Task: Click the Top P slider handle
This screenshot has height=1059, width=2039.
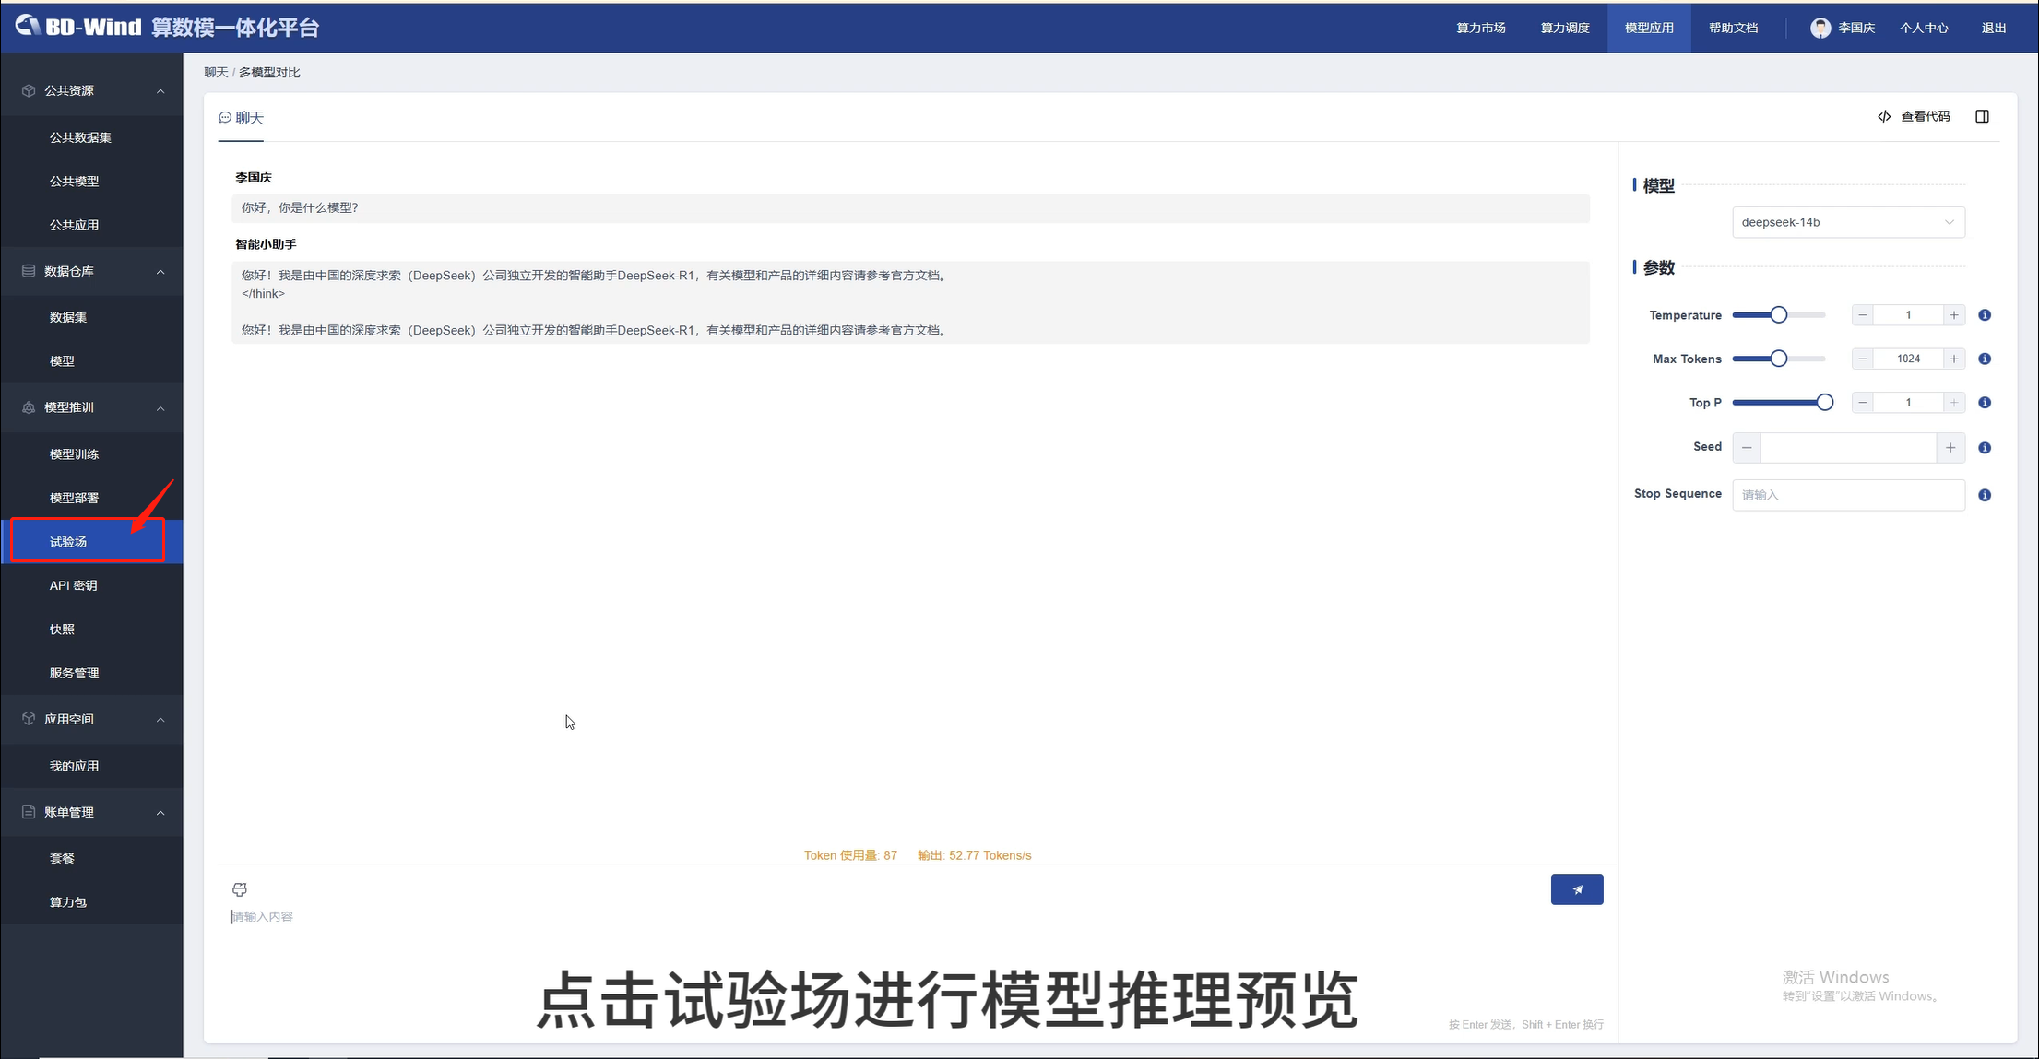Action: point(1823,403)
